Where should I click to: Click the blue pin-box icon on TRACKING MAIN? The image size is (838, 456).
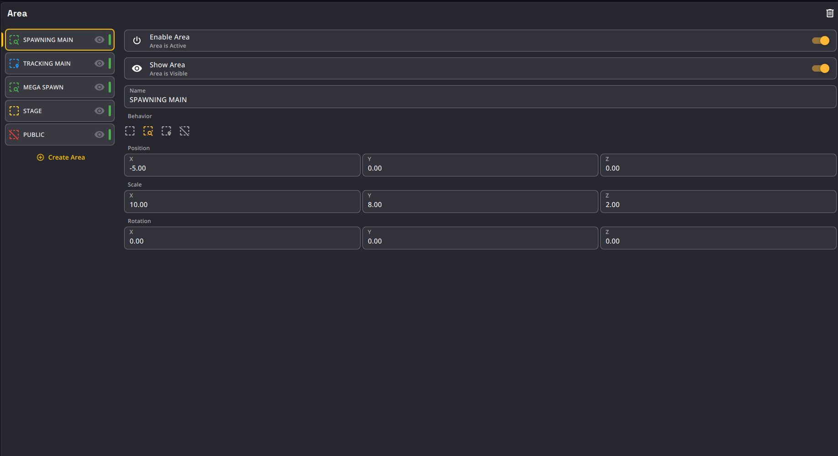point(14,63)
